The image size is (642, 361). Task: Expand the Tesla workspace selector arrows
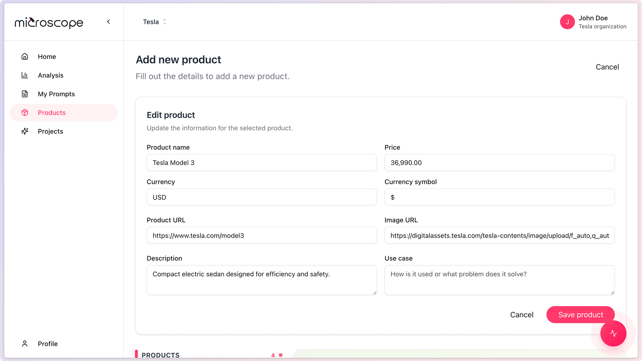165,22
